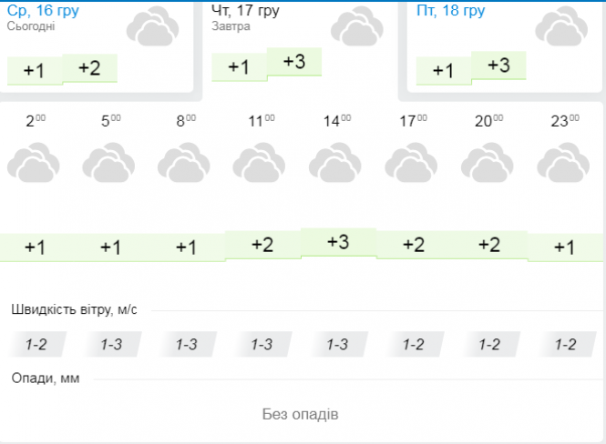
Task: Switch to the Чт, 17 гру tab
Action: point(246,11)
